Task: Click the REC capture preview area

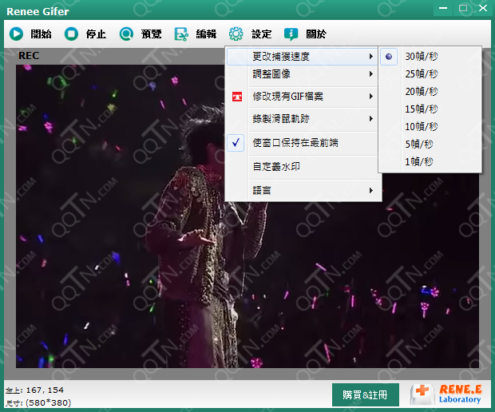Action: pos(120,240)
